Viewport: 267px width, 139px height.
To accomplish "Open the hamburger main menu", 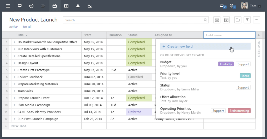I will click(8, 6).
